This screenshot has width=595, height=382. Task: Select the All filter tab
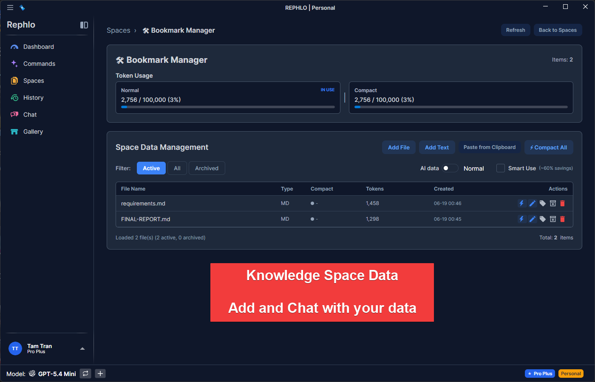[x=177, y=168]
